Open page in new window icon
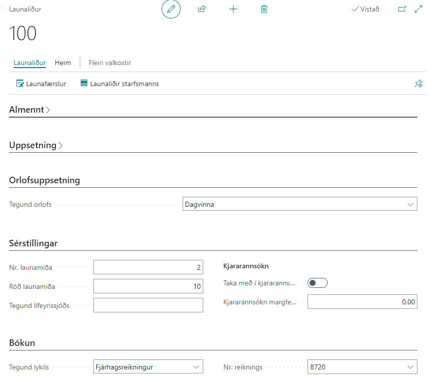 [x=401, y=9]
